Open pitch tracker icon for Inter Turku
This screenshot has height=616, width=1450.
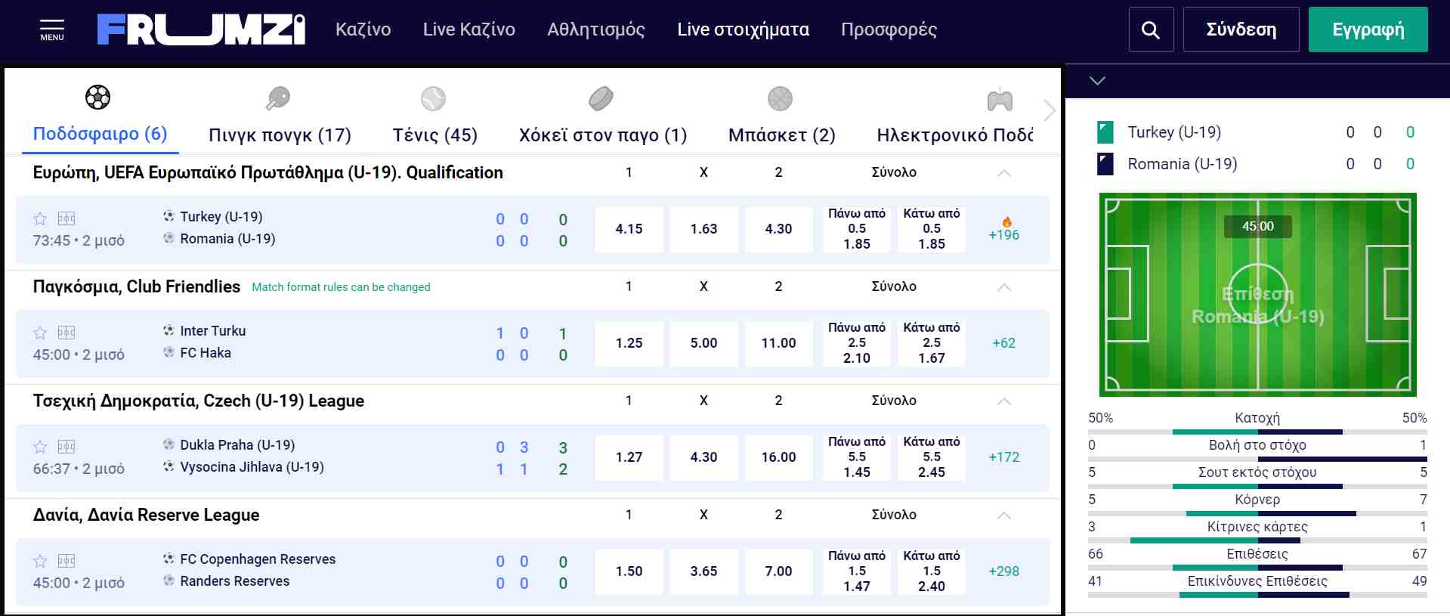pos(66,333)
